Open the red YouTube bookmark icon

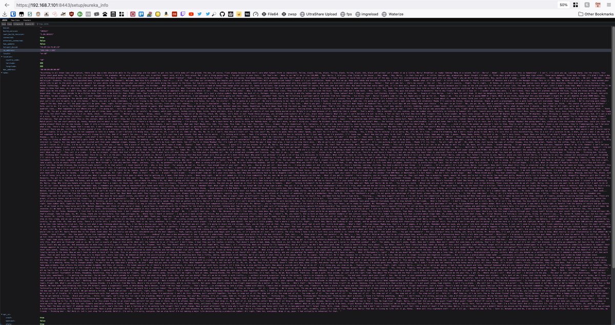(191, 14)
